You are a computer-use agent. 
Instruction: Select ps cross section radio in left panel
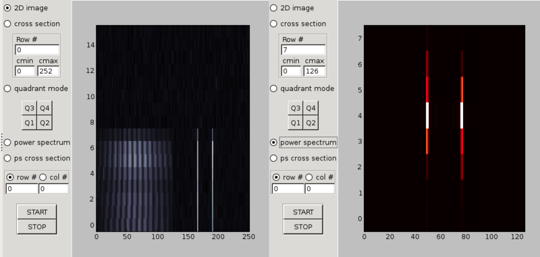click(x=7, y=159)
